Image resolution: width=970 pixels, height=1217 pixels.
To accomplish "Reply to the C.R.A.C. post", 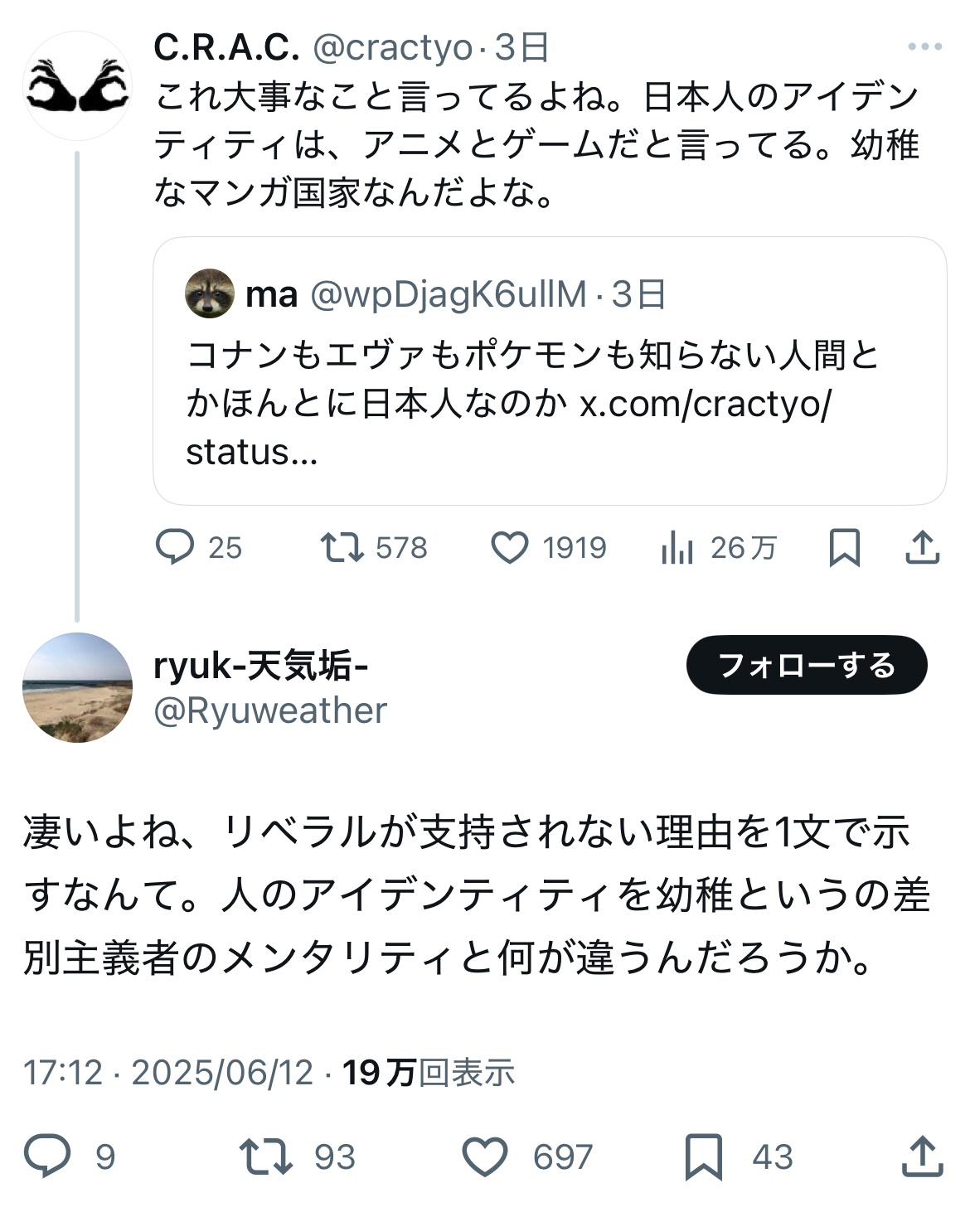I will (x=175, y=547).
